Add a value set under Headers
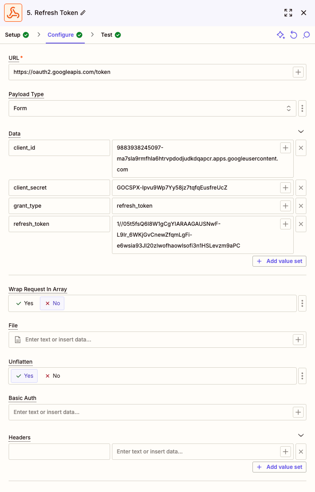Image resolution: width=315 pixels, height=492 pixels. click(x=279, y=467)
